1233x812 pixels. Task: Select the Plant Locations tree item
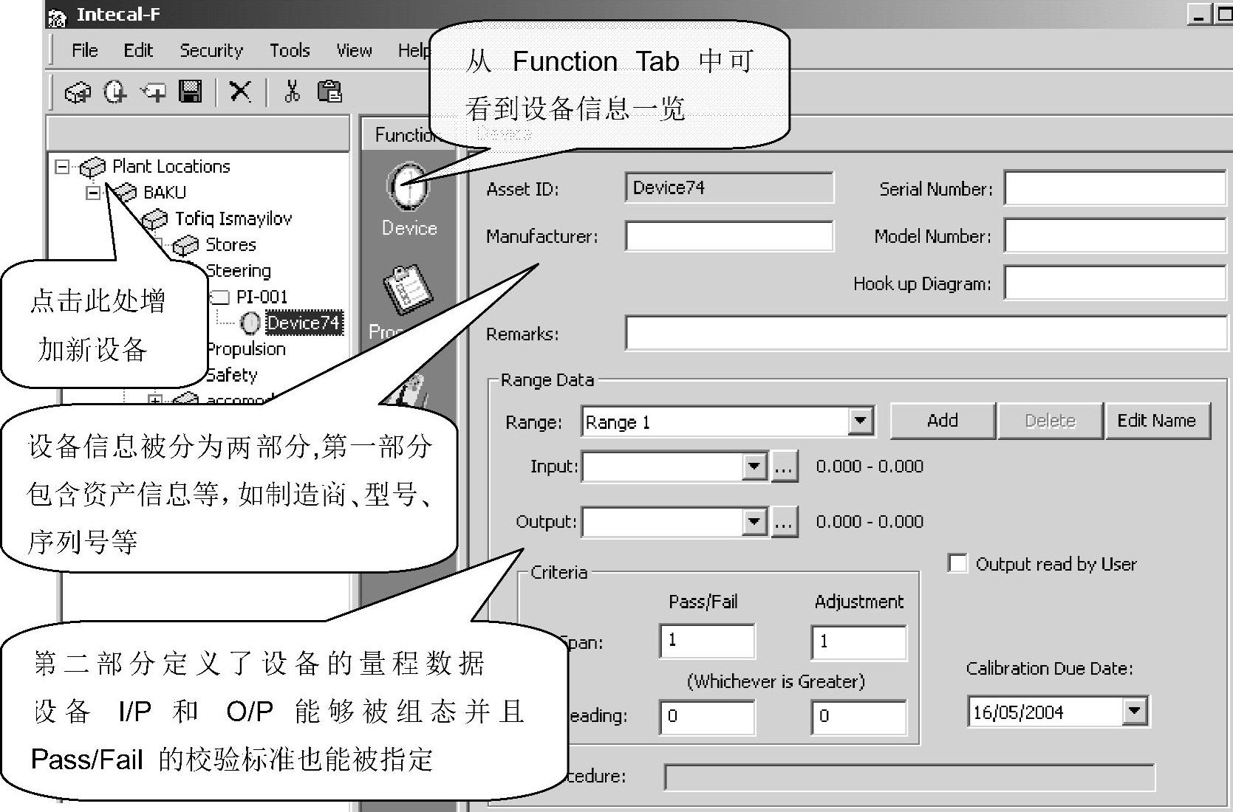(x=171, y=167)
